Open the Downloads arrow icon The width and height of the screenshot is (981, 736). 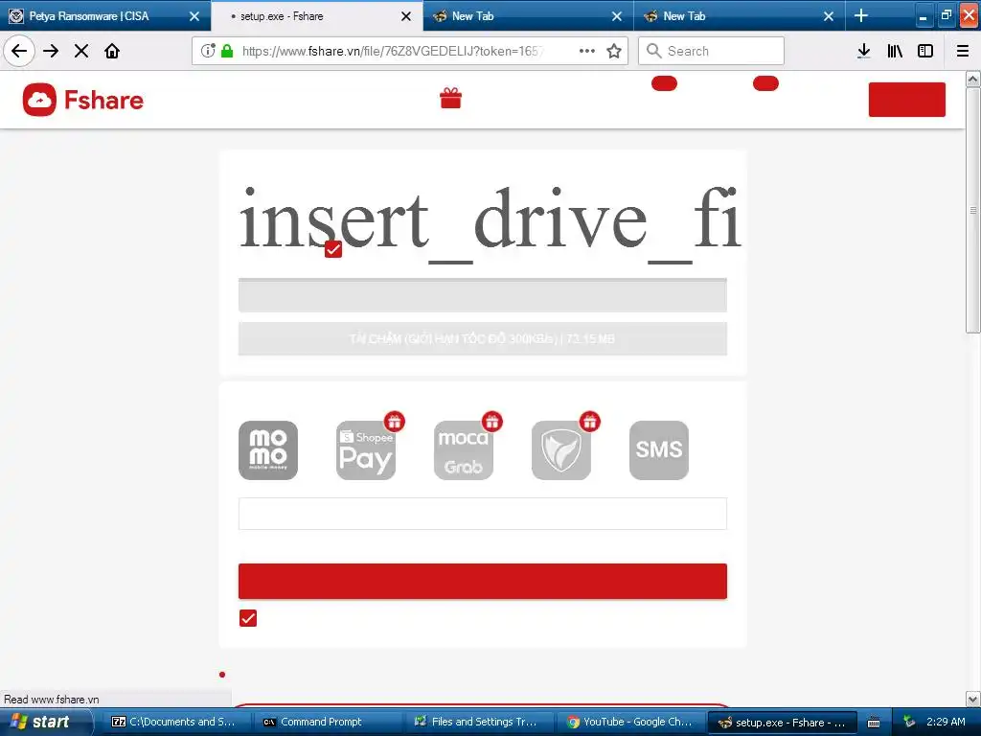(x=864, y=51)
